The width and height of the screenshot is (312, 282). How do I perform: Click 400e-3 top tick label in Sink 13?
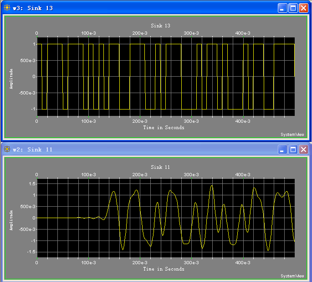click(x=243, y=33)
